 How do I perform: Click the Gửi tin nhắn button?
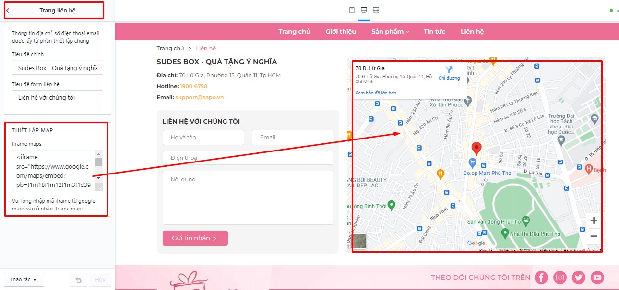coord(195,238)
